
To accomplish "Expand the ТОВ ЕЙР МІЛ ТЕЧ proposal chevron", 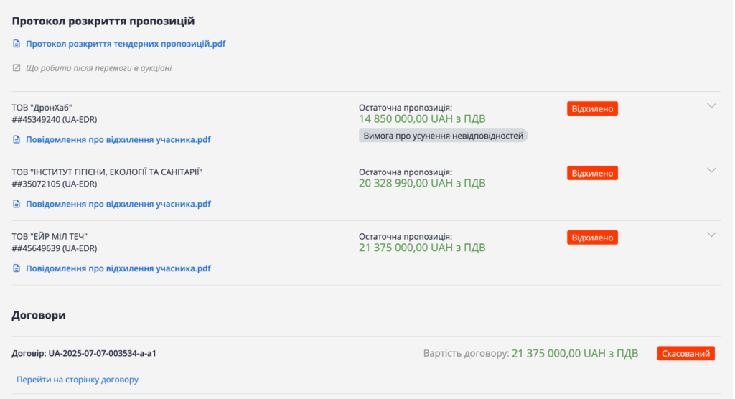I will [711, 235].
